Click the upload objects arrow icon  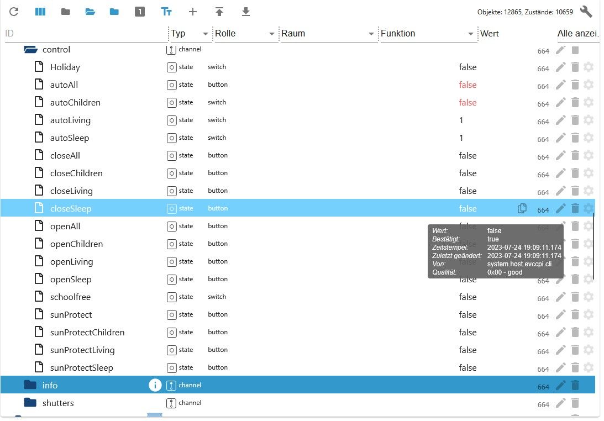click(x=219, y=12)
